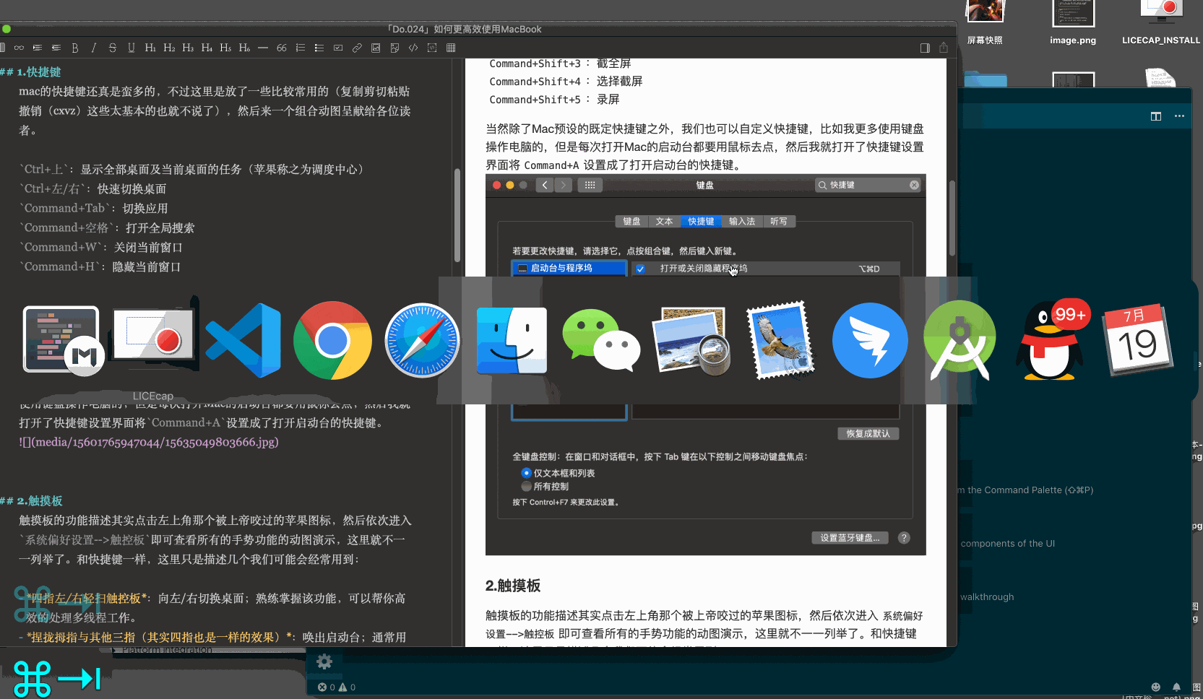Insert a heading 3 with H3 icon
1203x699 pixels.
pos(188,48)
